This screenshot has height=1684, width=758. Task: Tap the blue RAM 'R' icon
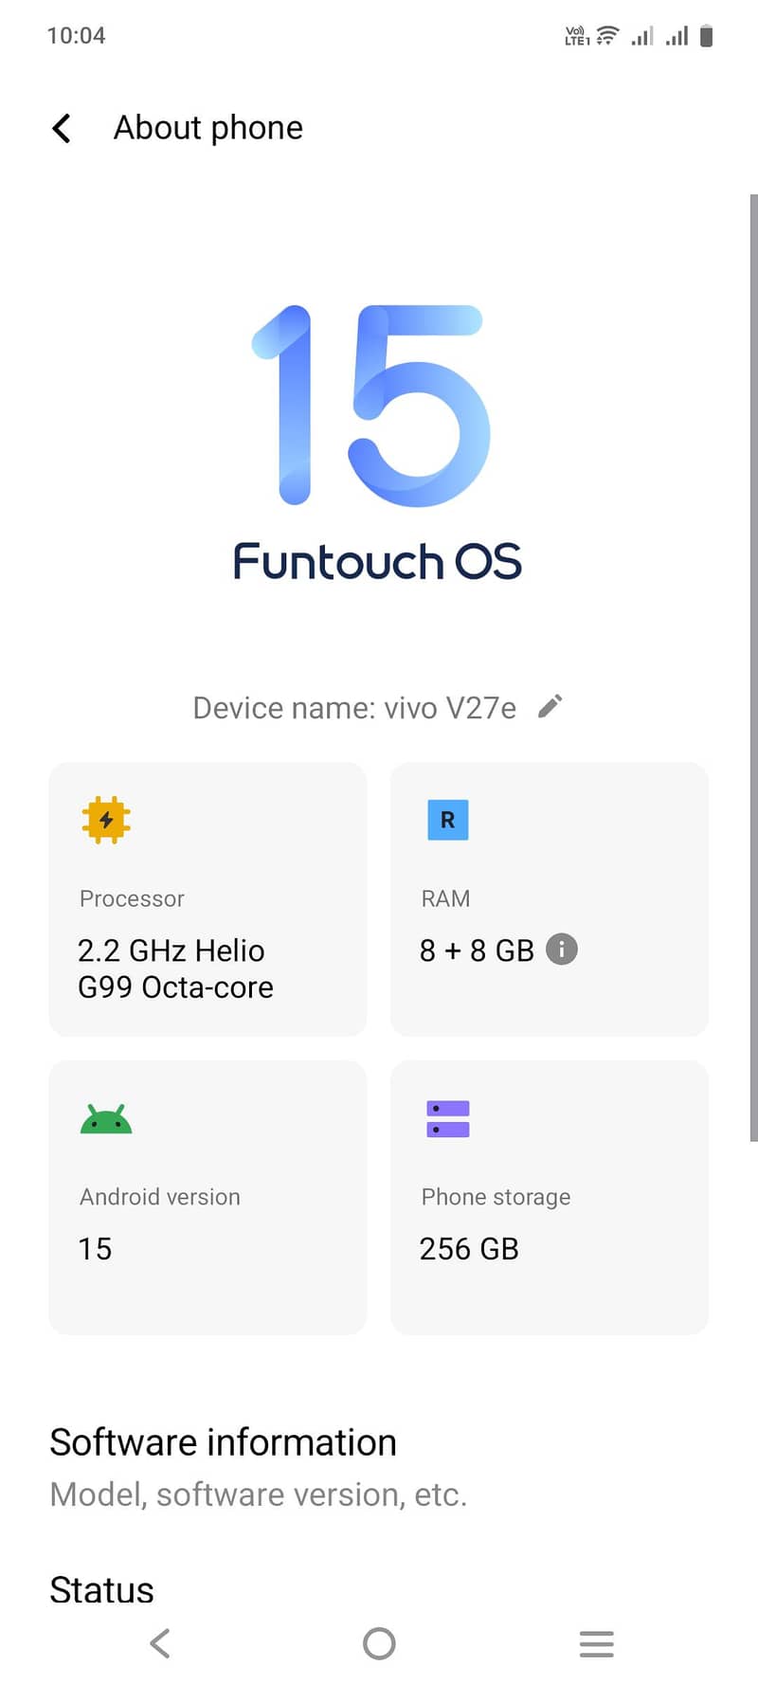[448, 820]
